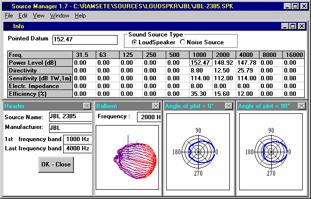
Task: Select Sensitivity cell 112.00
Action: [x=224, y=78]
